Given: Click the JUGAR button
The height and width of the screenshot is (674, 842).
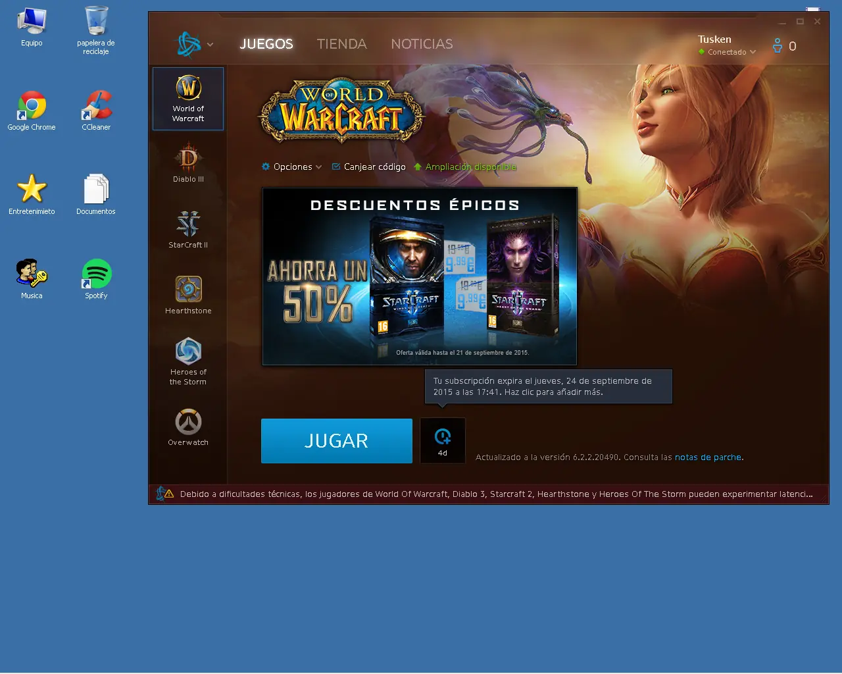Looking at the screenshot, I should click(x=337, y=441).
